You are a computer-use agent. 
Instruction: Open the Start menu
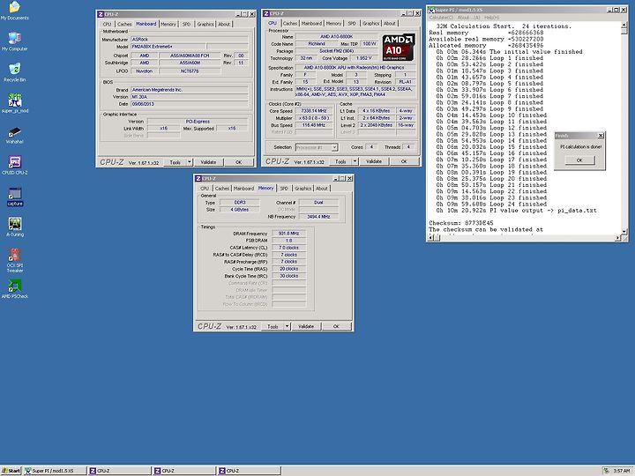click(11, 471)
